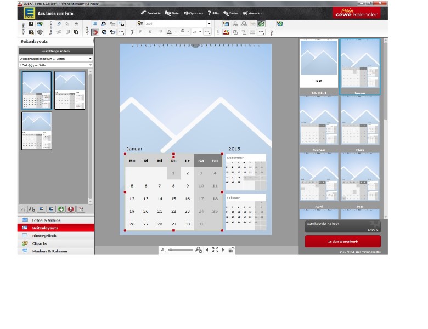Select the Februar page thumbnail
The width and height of the screenshot is (428, 329).
click(x=319, y=120)
